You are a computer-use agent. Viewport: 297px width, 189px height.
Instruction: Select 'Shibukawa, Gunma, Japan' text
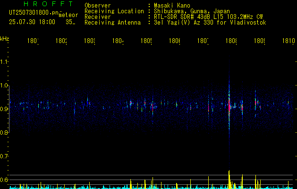tap(192, 11)
